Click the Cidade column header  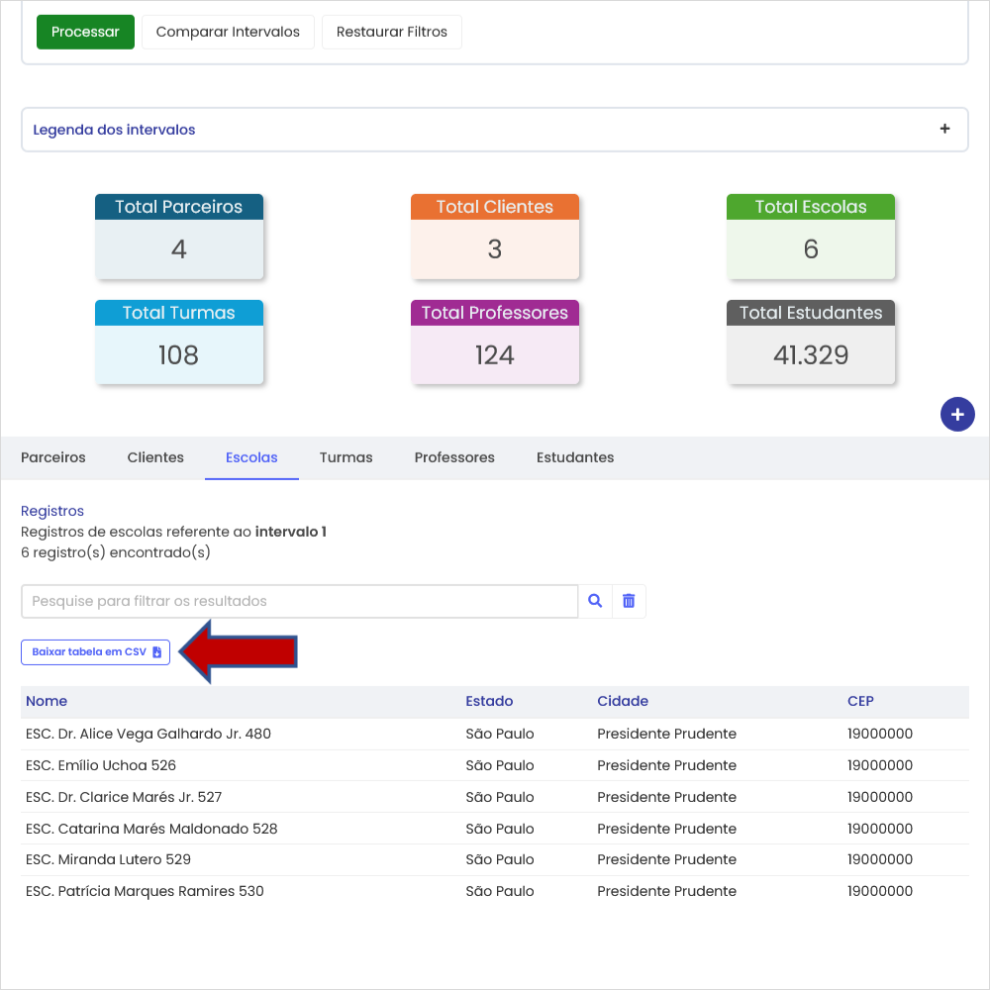(x=623, y=702)
